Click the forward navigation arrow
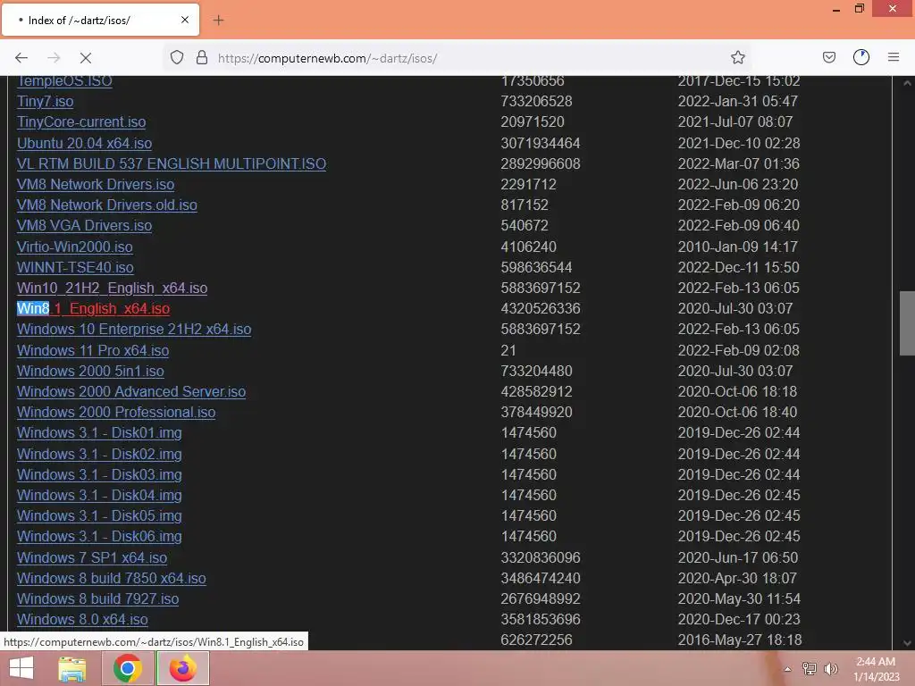This screenshot has width=915, height=686. pos(54,58)
